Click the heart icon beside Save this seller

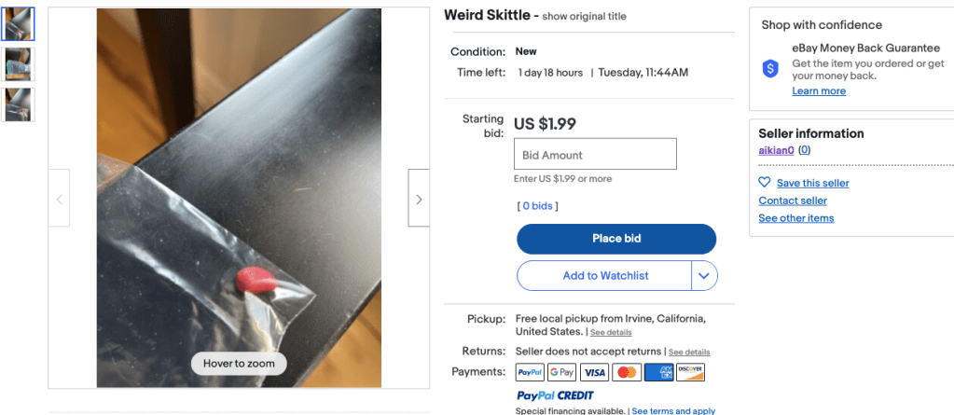pos(765,183)
